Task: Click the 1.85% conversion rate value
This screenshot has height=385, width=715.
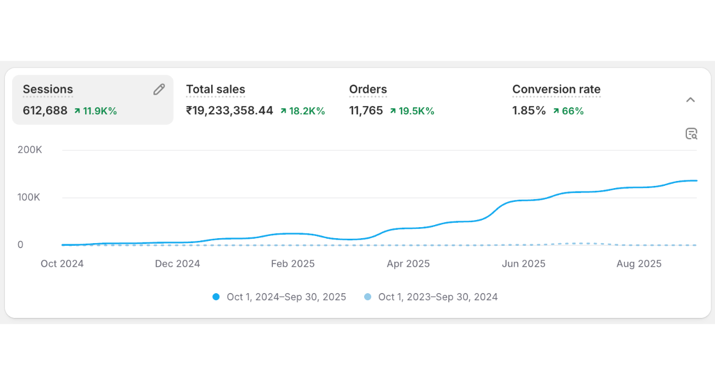Action: [529, 111]
